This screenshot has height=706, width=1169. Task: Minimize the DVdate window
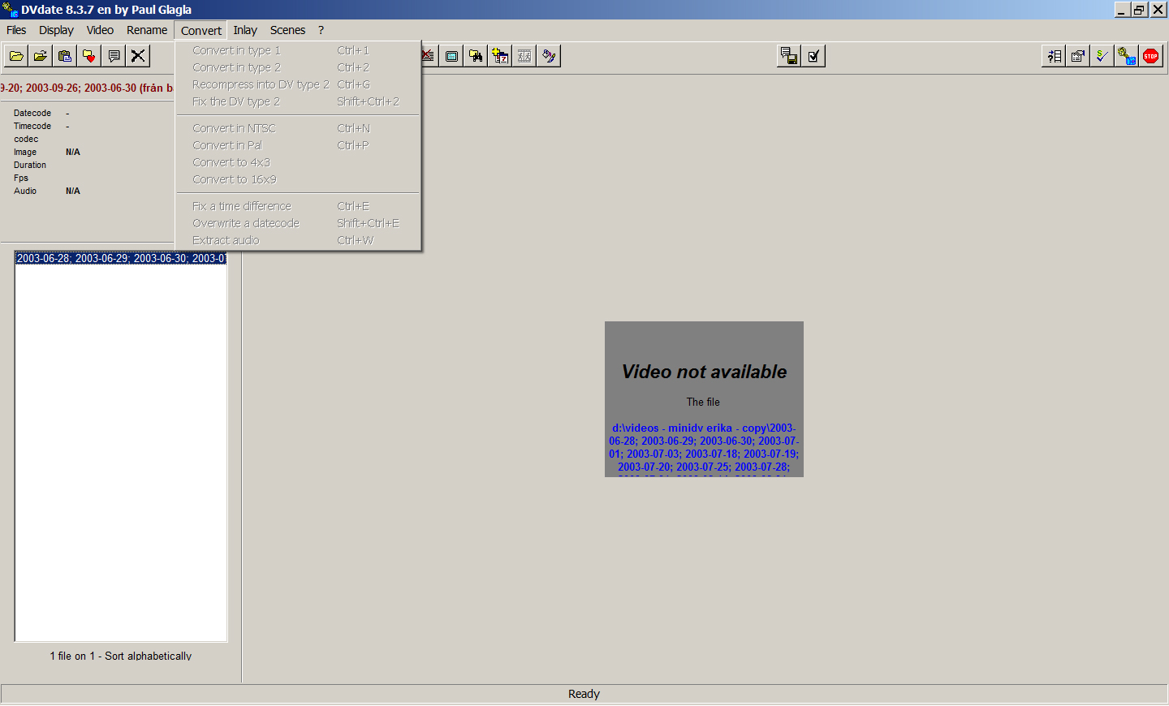pyautogui.click(x=1121, y=10)
